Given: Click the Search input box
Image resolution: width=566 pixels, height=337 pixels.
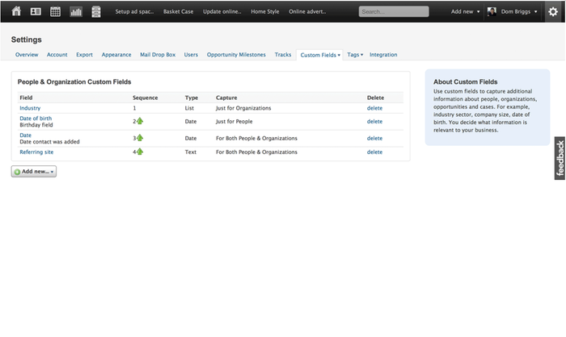Looking at the screenshot, I should pyautogui.click(x=394, y=12).
